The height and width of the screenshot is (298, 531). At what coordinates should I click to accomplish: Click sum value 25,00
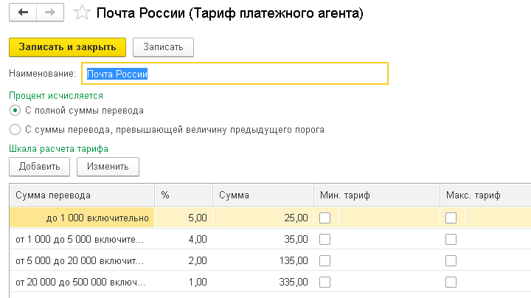296,218
